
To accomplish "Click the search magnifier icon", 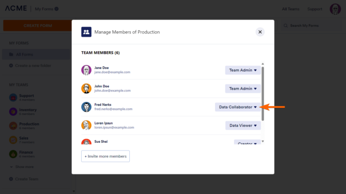I will pyautogui.click(x=285, y=25).
